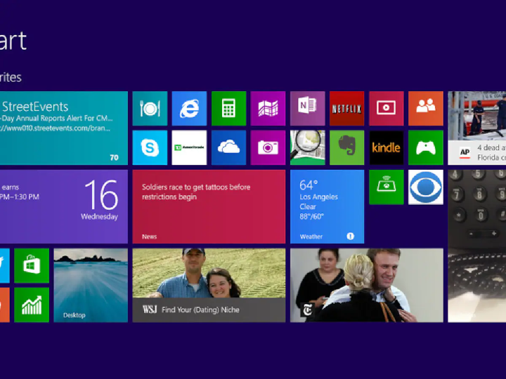
Task: Open the Weather tile for Los Angeles
Action: pos(327,206)
